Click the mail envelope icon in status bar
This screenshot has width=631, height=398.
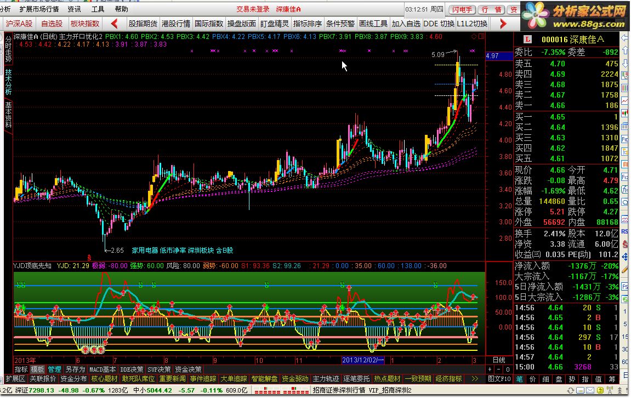[589, 390]
